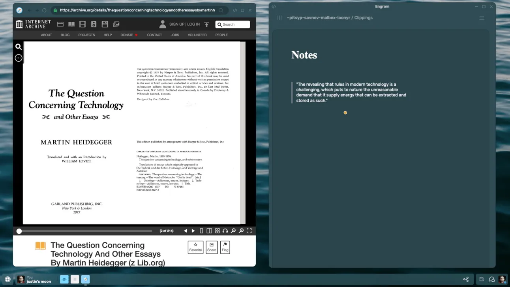The width and height of the screenshot is (510, 287).
Task: Toggle read aloud headphones icon
Action: point(225,231)
